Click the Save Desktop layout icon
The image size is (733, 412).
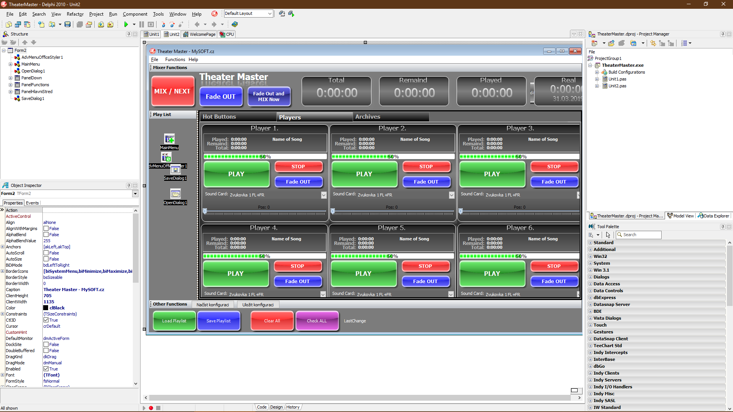click(282, 14)
